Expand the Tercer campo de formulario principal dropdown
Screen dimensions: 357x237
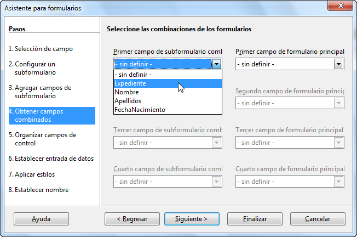[290, 143]
